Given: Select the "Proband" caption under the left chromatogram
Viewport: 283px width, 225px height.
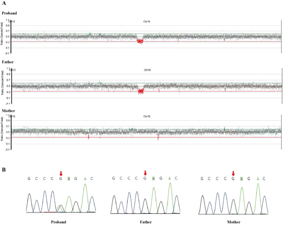Looking at the screenshot, I should pyautogui.click(x=58, y=222).
